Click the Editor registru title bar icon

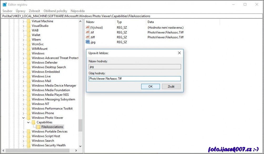(4, 4)
